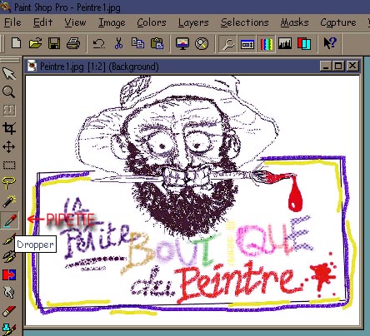Click the Cut scissors icon

(x=118, y=43)
